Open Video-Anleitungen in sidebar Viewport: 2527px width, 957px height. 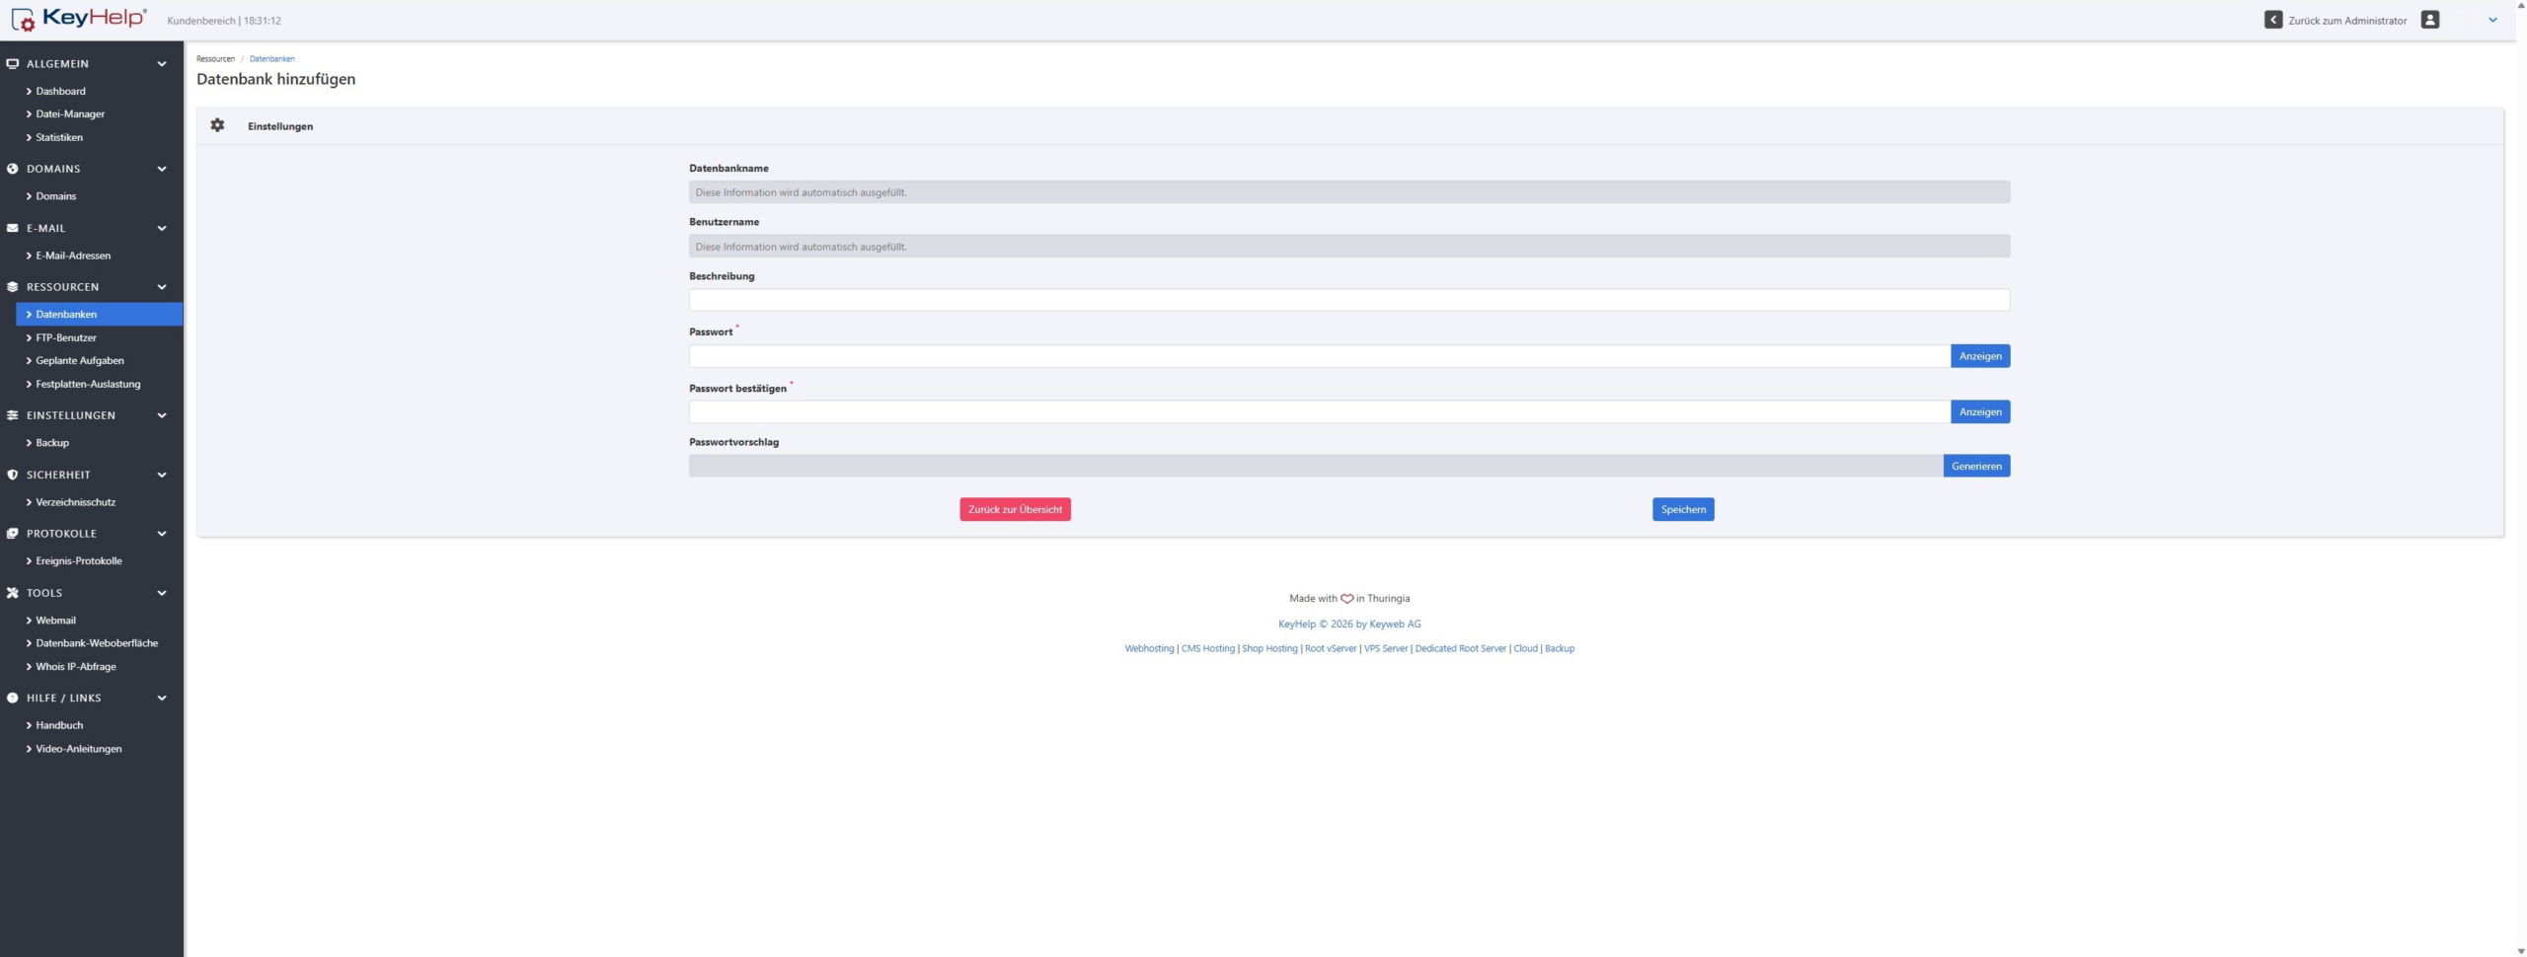point(79,749)
